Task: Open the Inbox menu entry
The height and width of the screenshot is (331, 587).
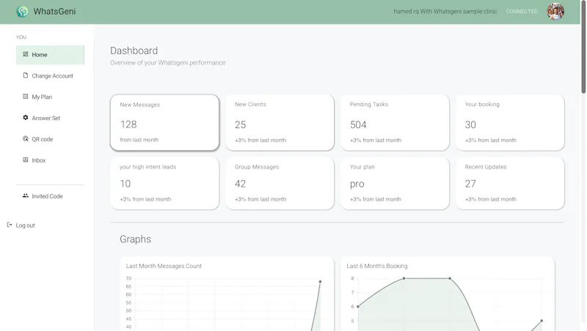Action: coord(50,160)
